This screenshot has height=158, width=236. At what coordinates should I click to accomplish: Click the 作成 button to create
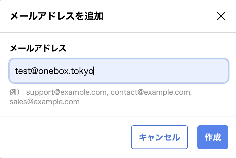pyautogui.click(x=213, y=137)
